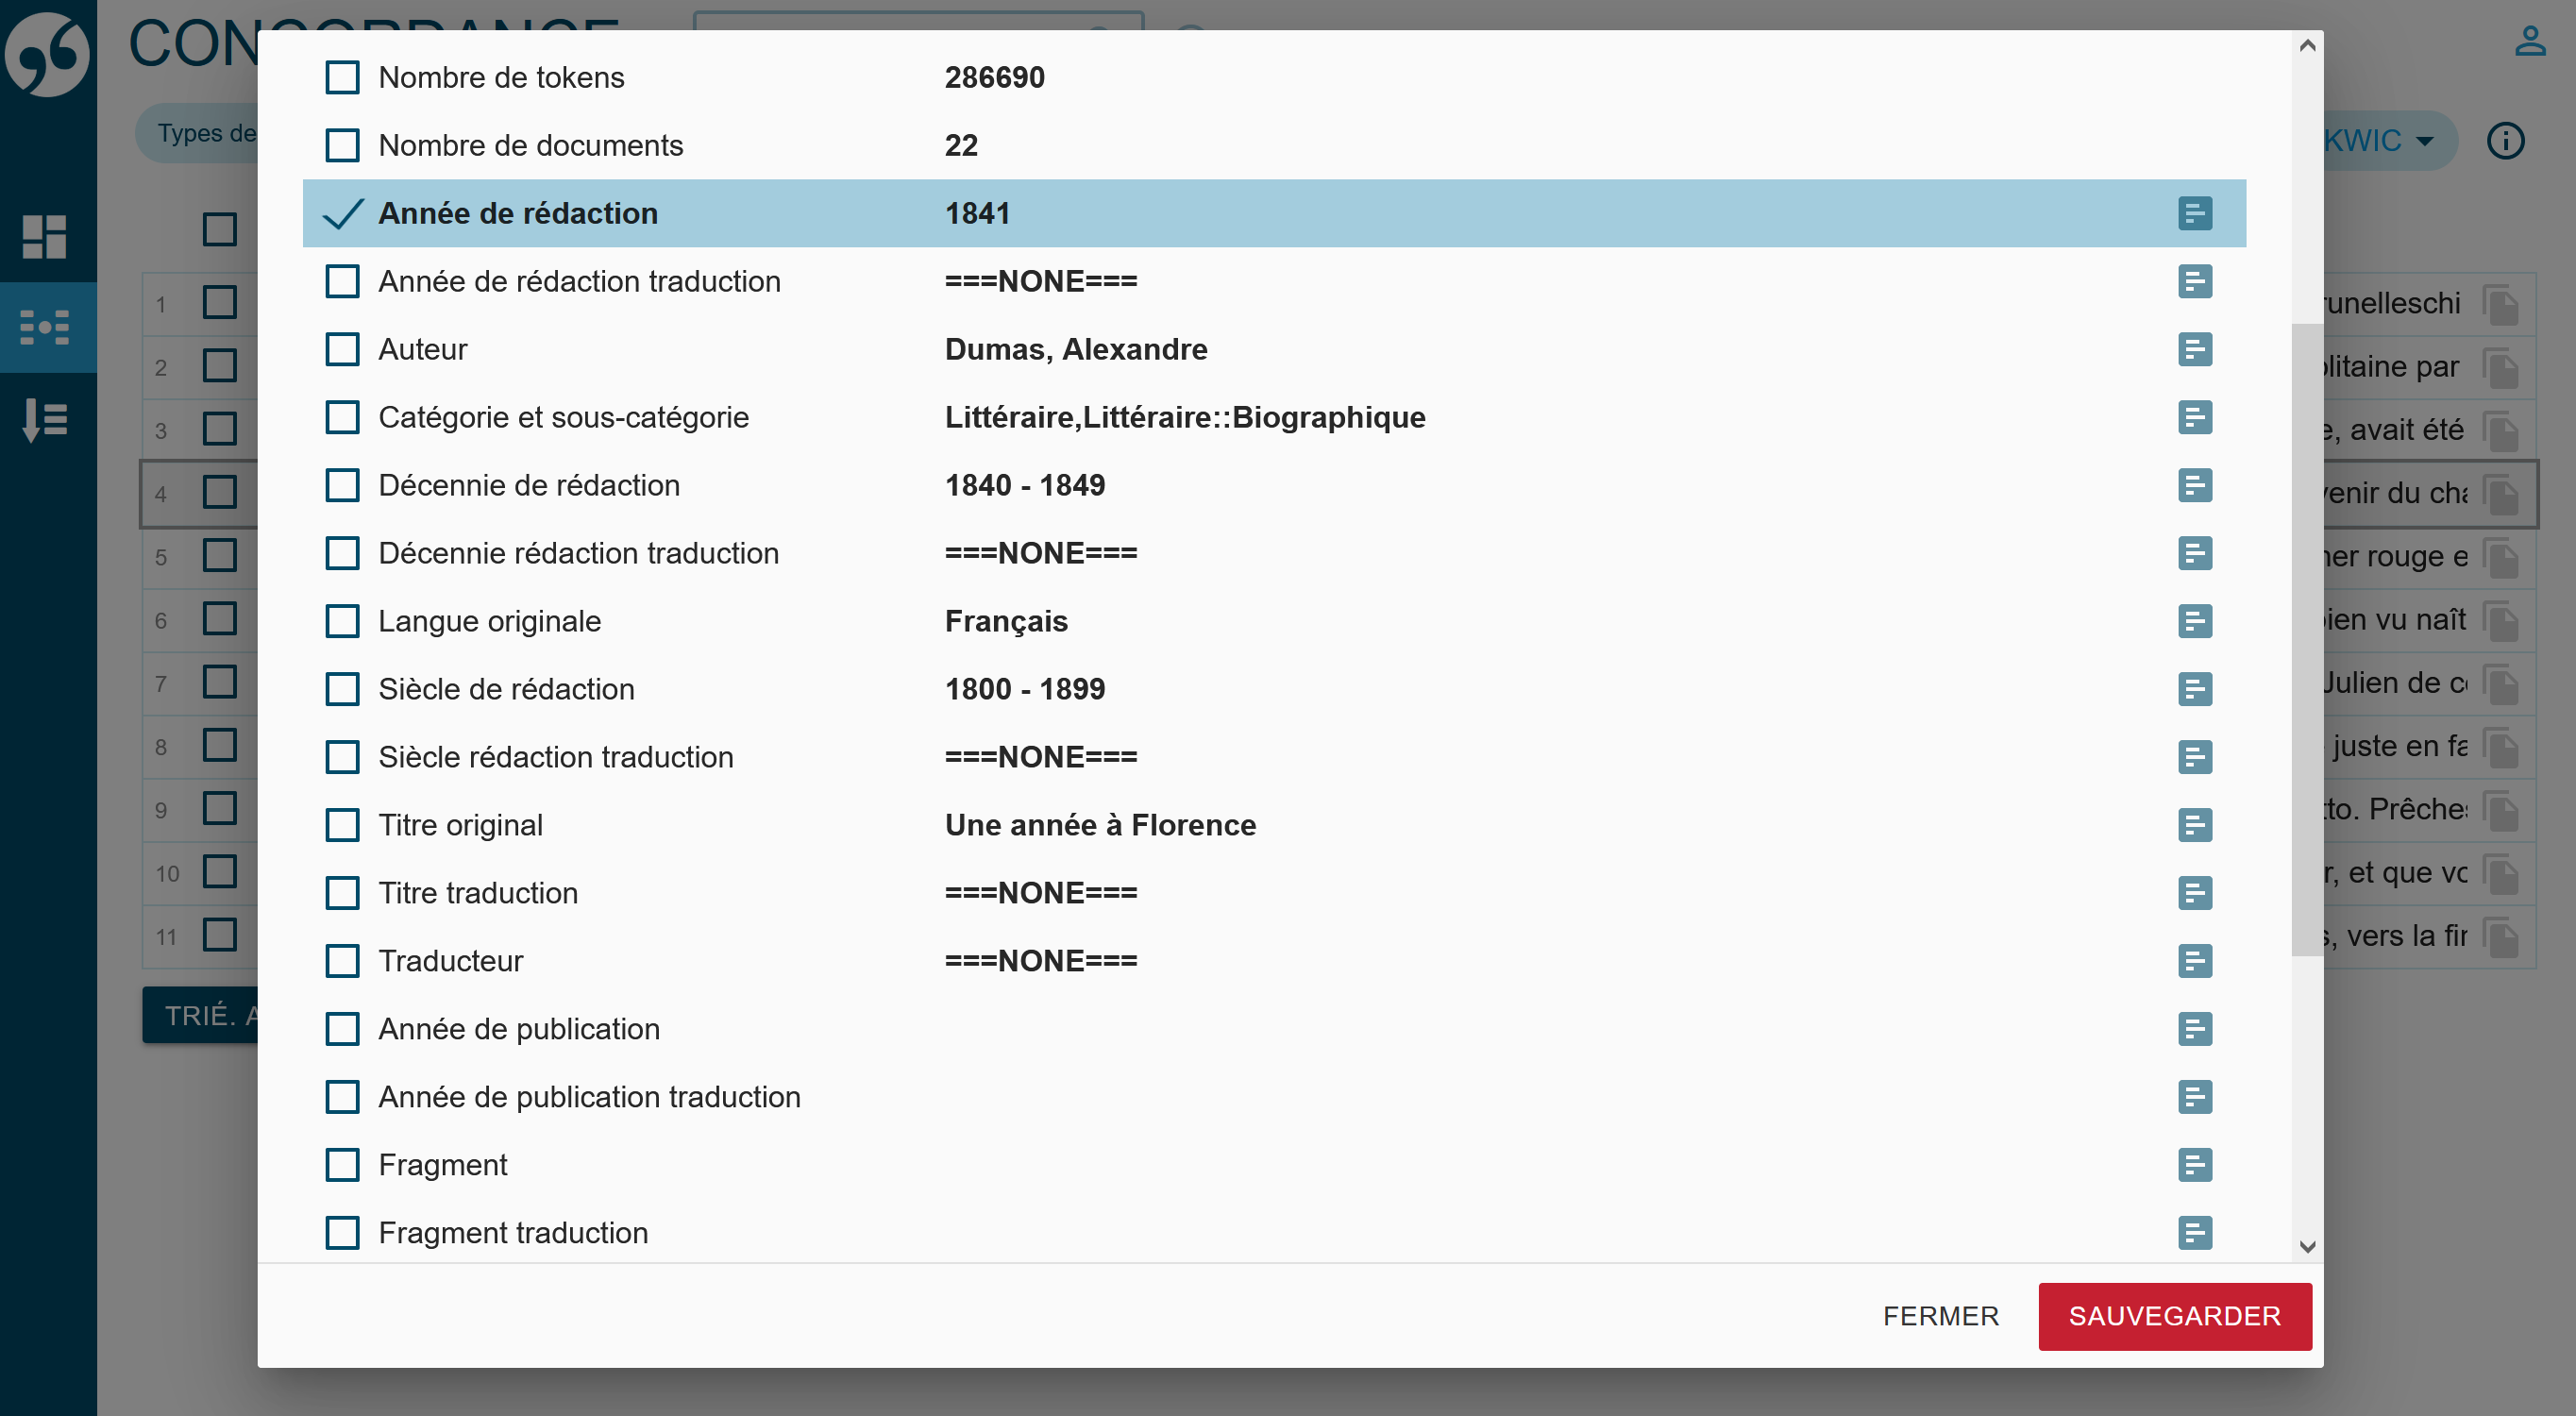
Task: Enable the Auteur checkbox
Action: [x=342, y=349]
